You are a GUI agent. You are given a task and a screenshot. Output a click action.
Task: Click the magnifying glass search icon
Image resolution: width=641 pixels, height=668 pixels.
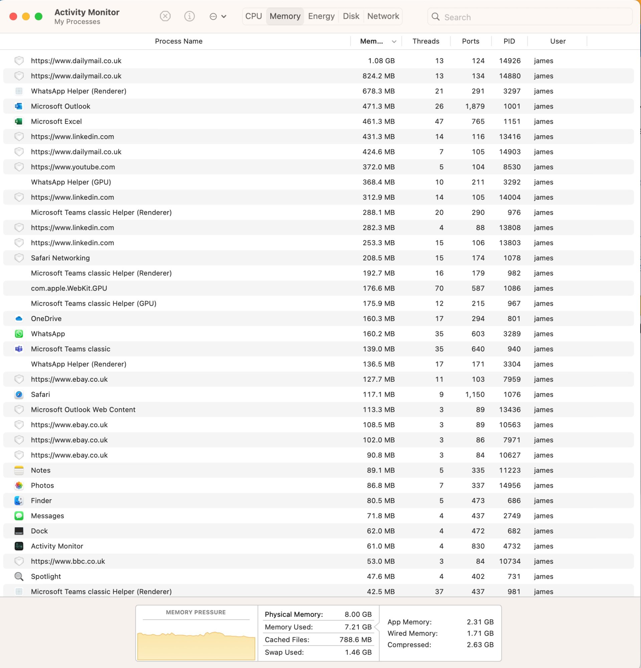pos(435,17)
